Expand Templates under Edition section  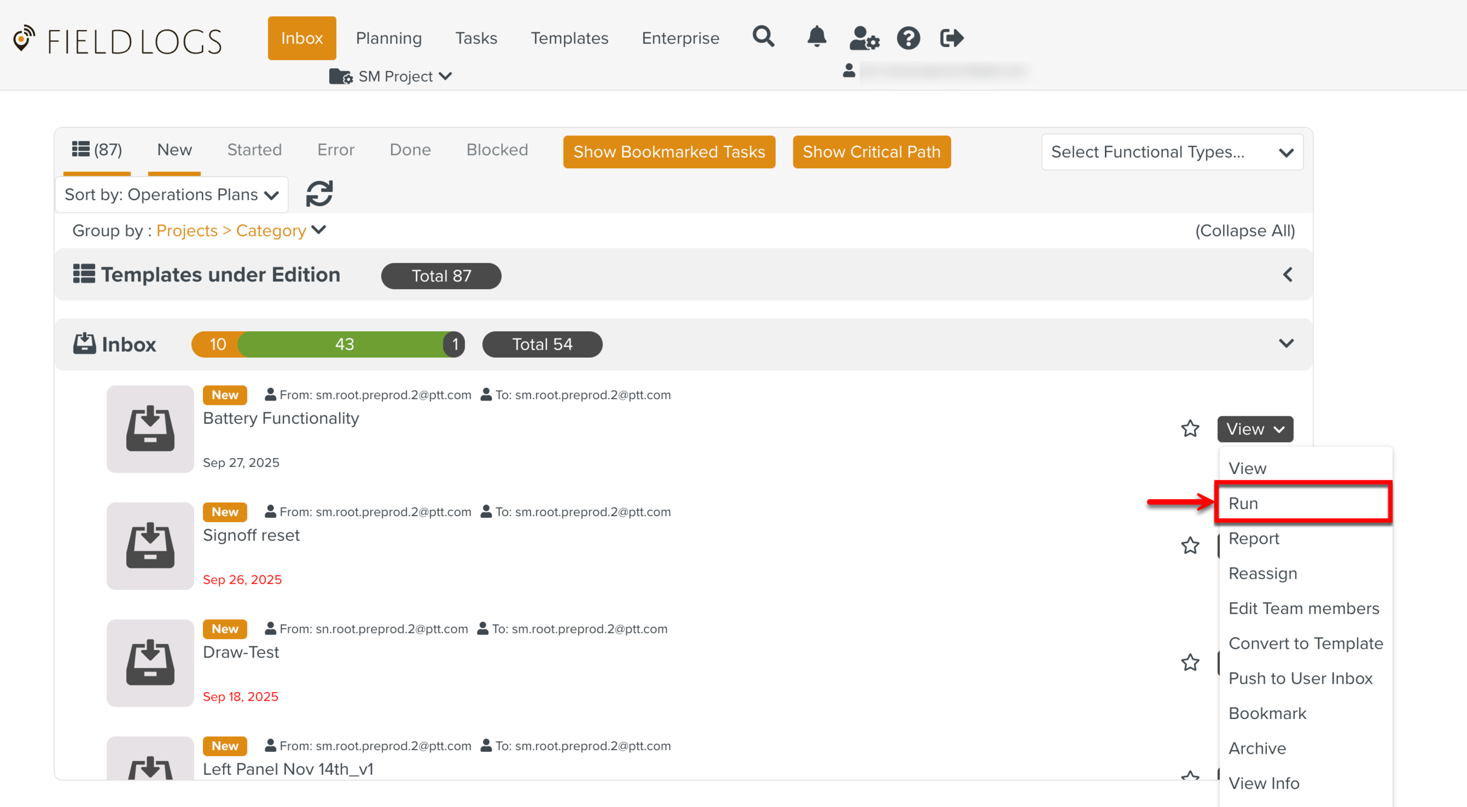[x=1287, y=274]
